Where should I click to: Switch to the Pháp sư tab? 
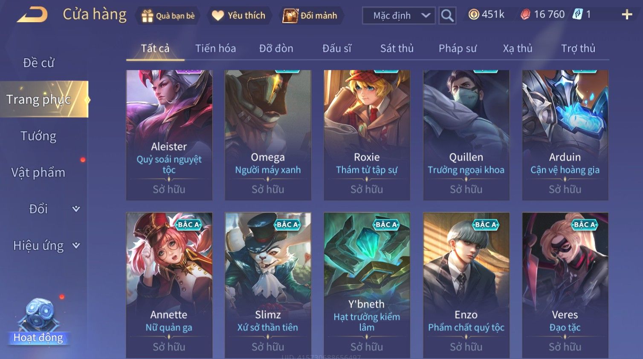(x=458, y=48)
